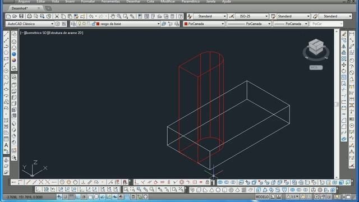
Task: Open the Arquivo menu
Action: pos(24,1)
